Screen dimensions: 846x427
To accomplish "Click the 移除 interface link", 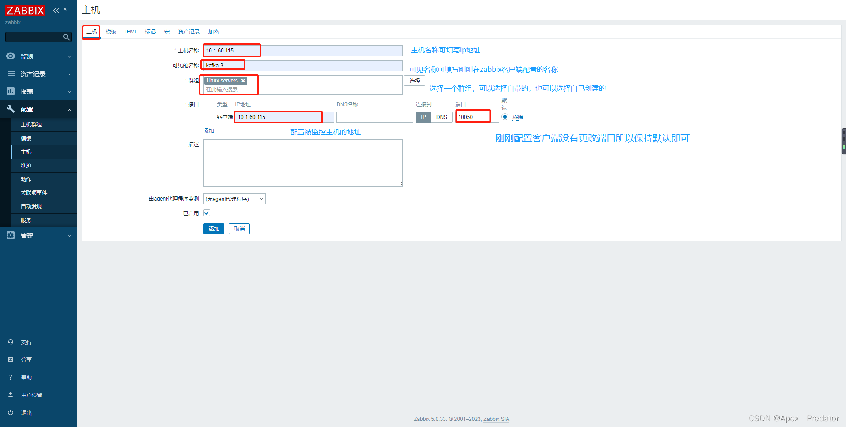I will pyautogui.click(x=518, y=117).
